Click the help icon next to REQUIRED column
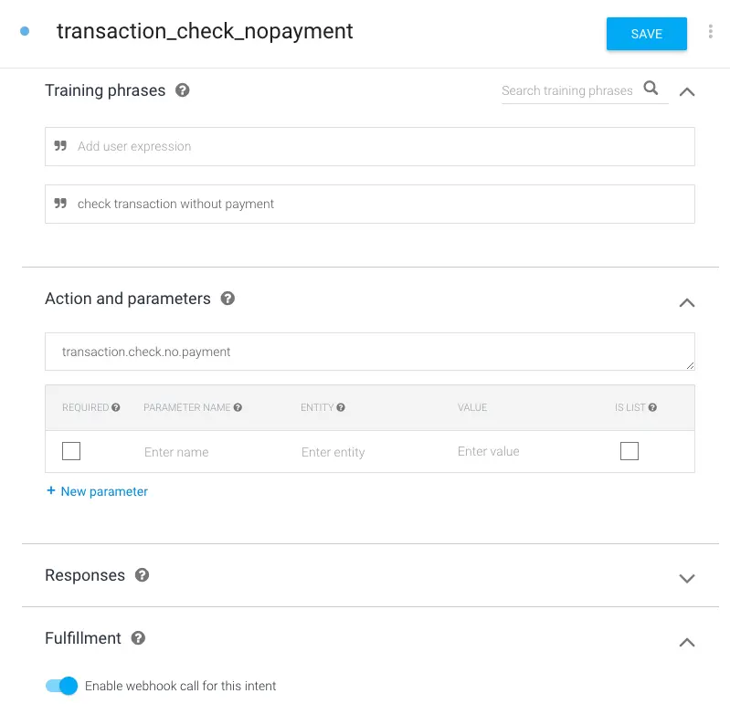The width and height of the screenshot is (730, 704). coord(116,407)
